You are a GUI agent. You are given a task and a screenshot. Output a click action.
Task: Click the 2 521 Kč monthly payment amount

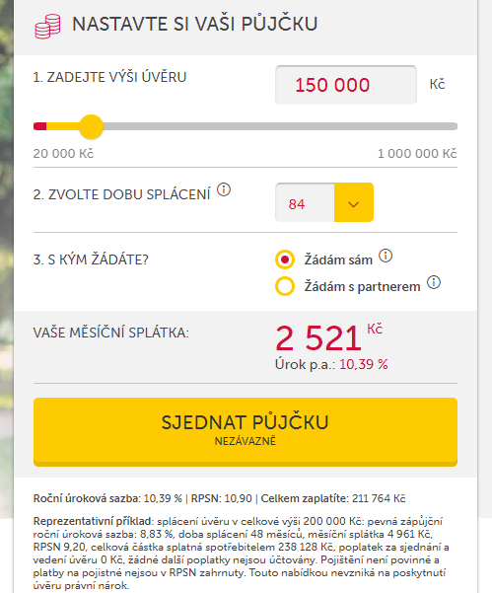coord(328,337)
